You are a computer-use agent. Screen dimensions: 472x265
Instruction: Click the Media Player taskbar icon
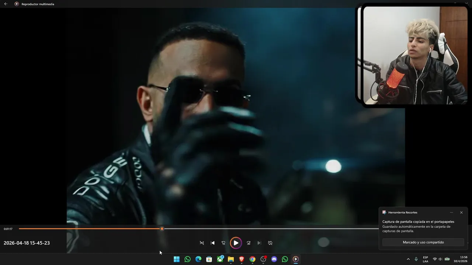[x=296, y=259]
